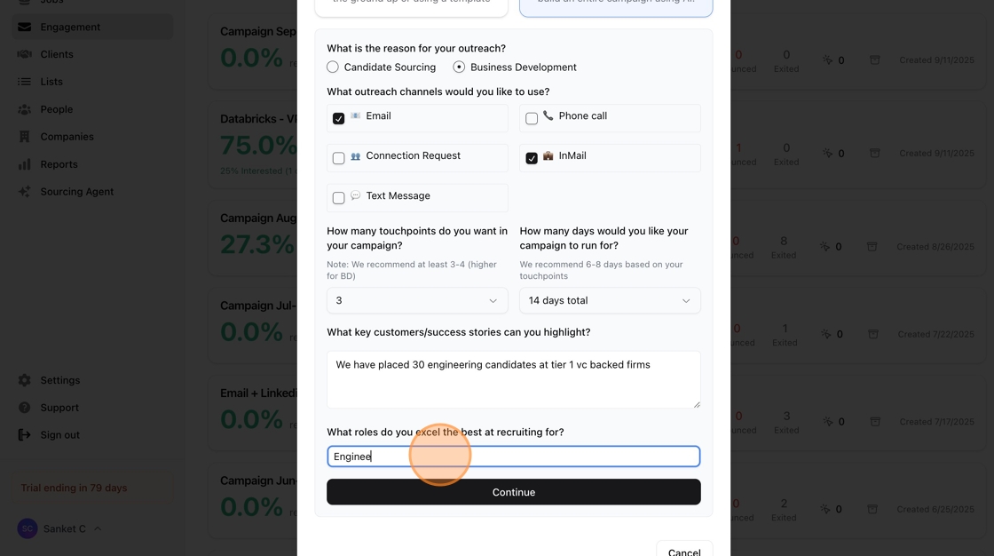This screenshot has height=556, width=994.
Task: Uncheck the Email outreach channel
Action: click(338, 118)
